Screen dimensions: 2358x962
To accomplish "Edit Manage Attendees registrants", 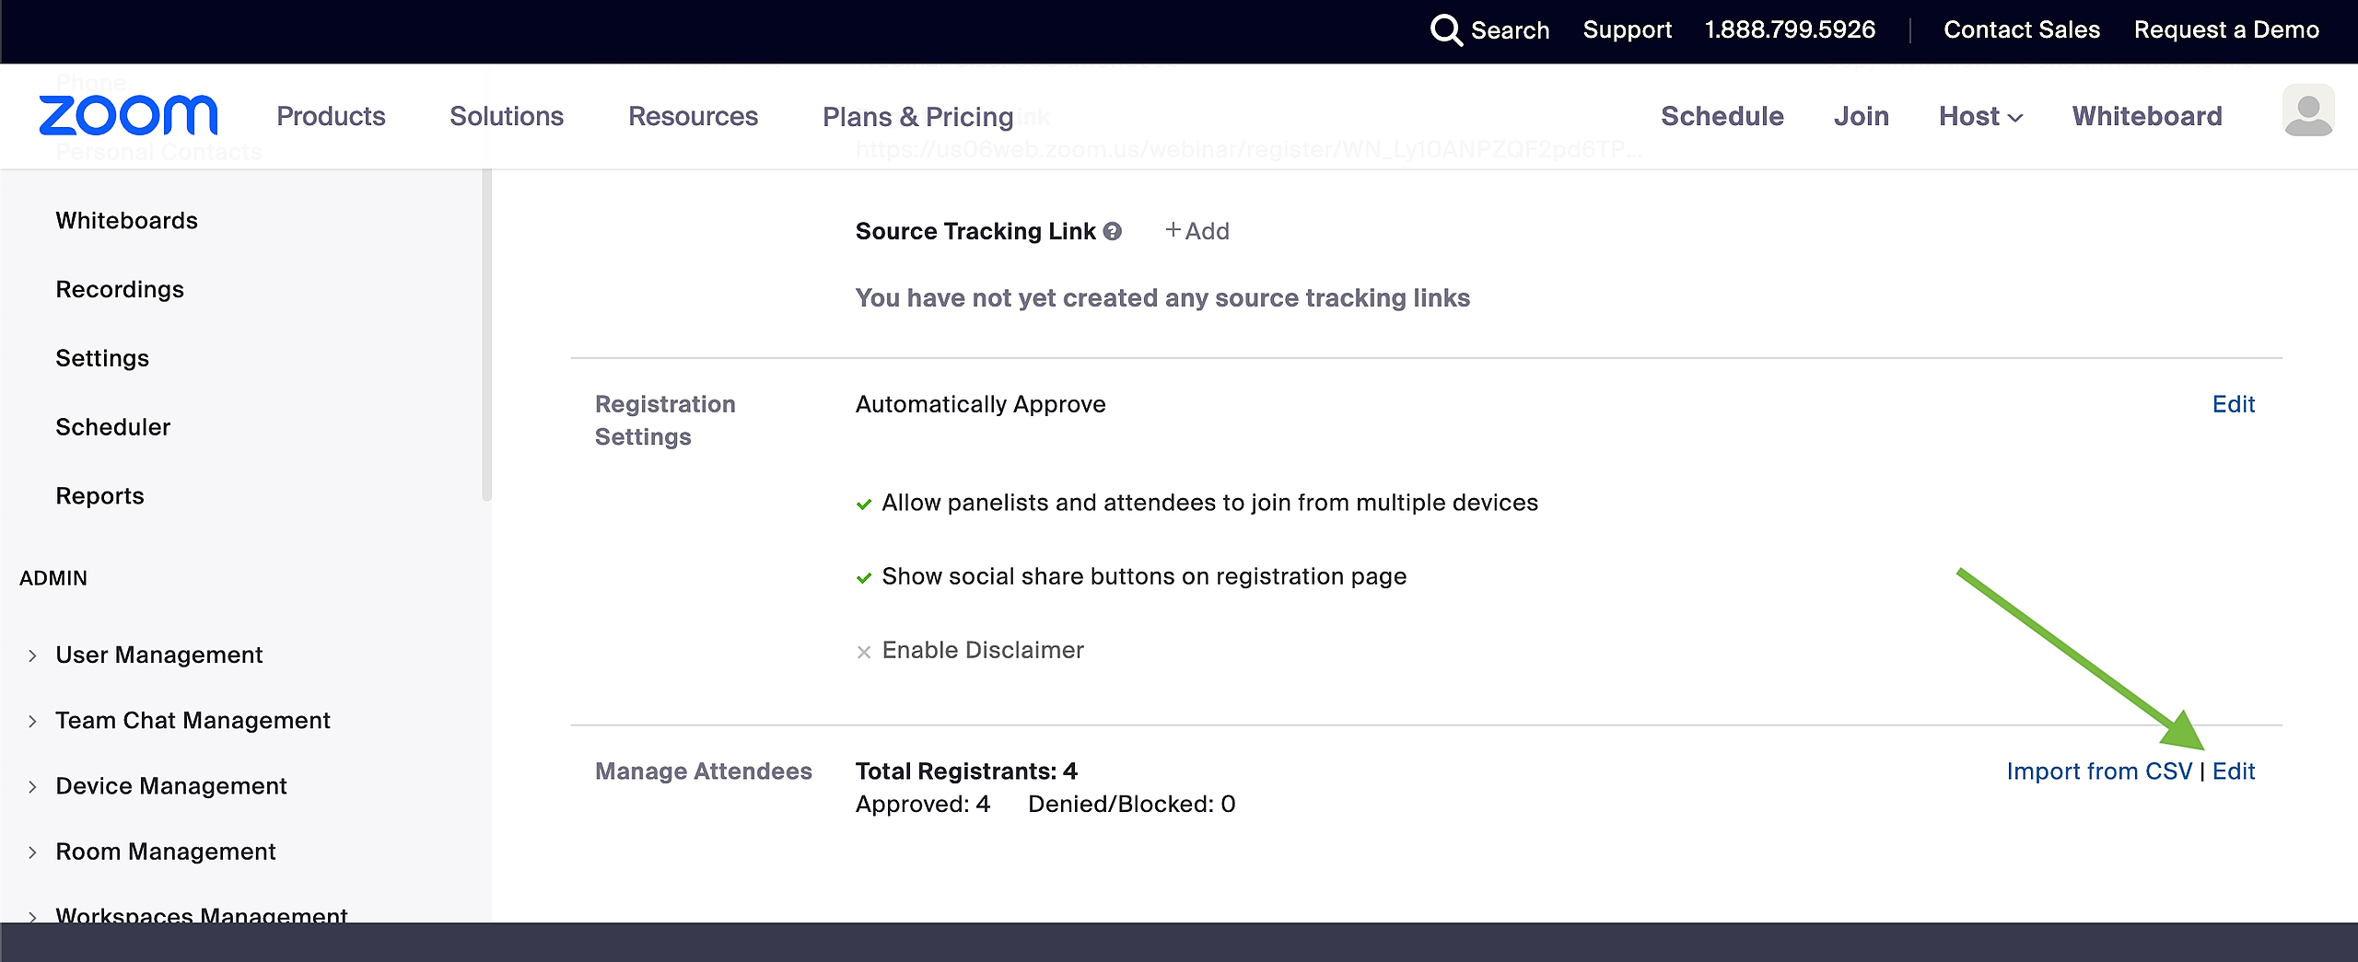I will point(2234,771).
